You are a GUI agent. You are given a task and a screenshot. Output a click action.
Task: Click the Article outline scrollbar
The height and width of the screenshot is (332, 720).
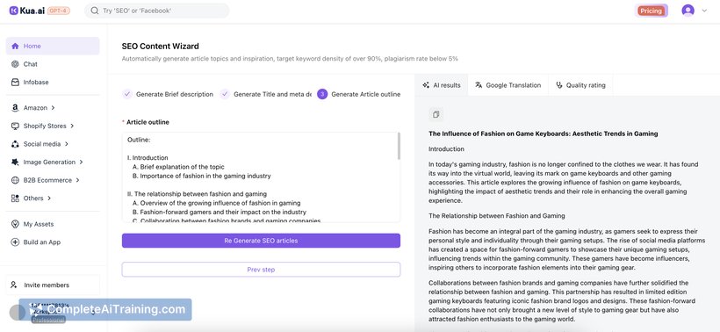[x=399, y=146]
